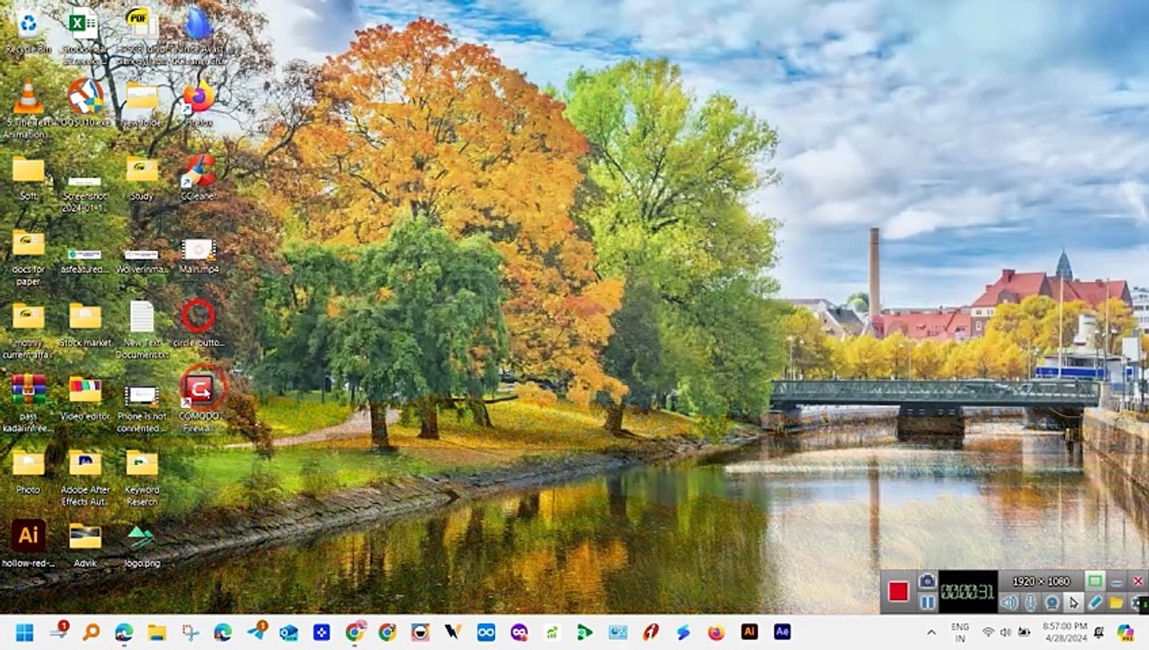
Task: Open Firefox from the taskbar
Action: click(716, 632)
